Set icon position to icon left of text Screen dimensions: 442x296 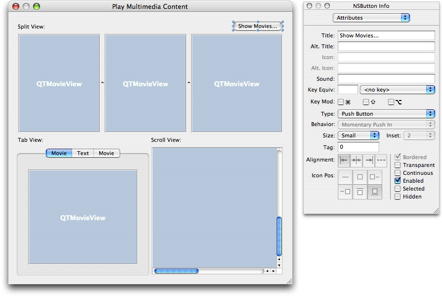pyautogui.click(x=374, y=177)
